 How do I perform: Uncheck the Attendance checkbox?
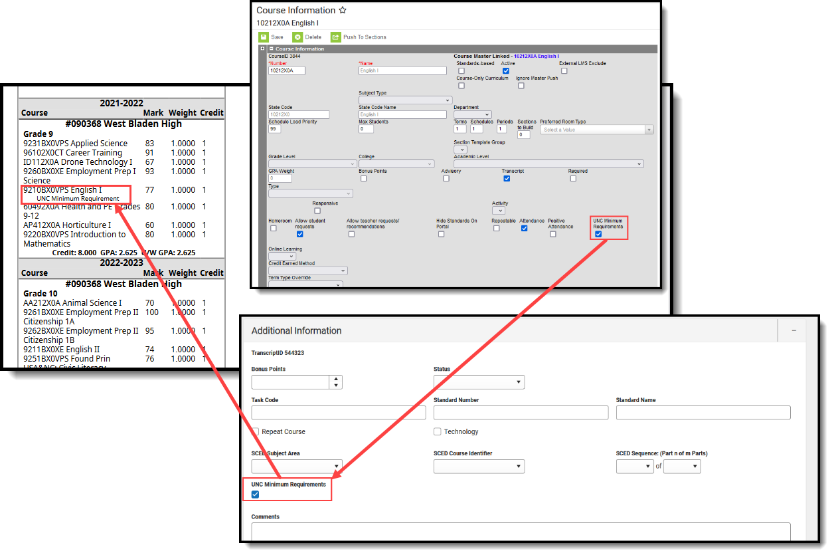coord(524,228)
